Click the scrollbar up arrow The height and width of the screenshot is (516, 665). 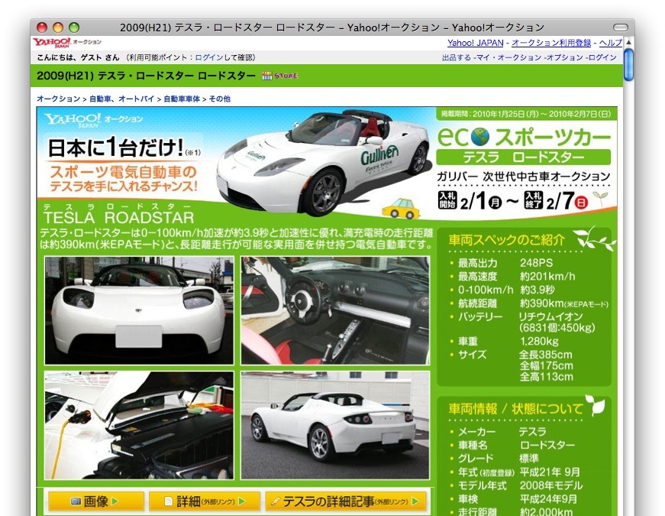(x=628, y=43)
